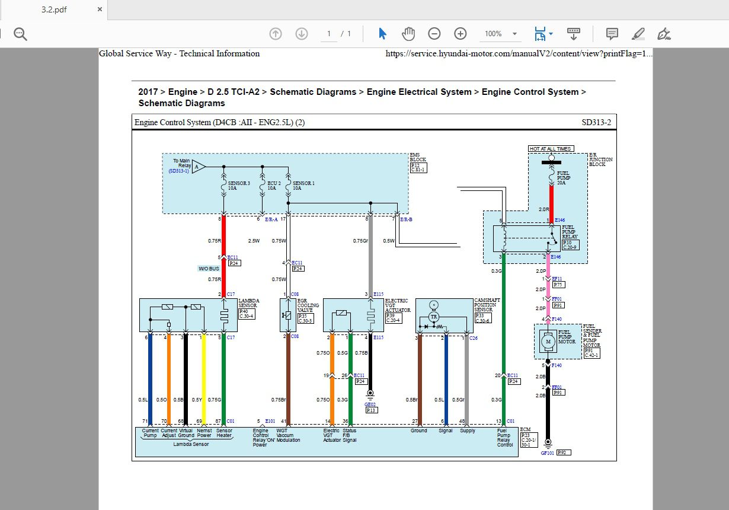This screenshot has width=729, height=510.
Task: Switch to the selection arrow tool
Action: pos(382,34)
